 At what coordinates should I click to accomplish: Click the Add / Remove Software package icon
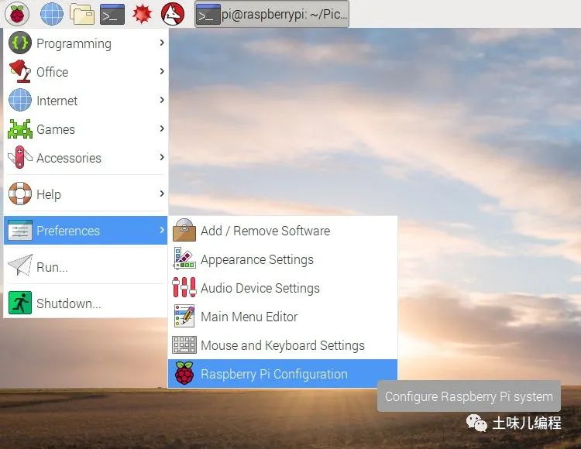click(184, 230)
